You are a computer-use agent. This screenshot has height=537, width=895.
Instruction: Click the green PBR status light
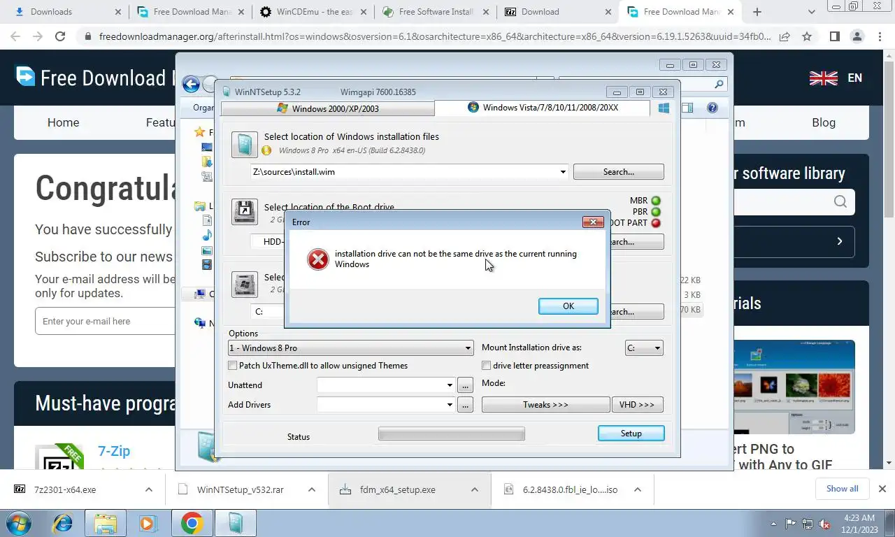click(x=656, y=212)
